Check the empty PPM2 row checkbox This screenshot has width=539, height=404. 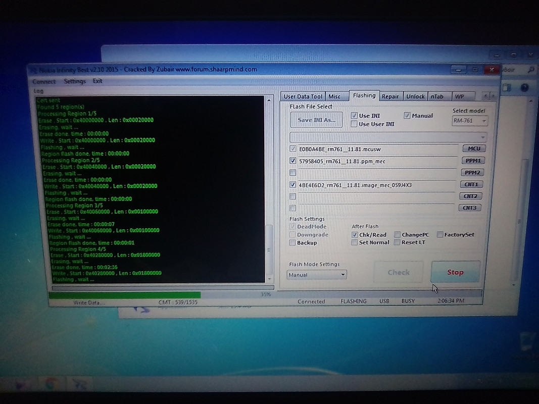(x=292, y=172)
